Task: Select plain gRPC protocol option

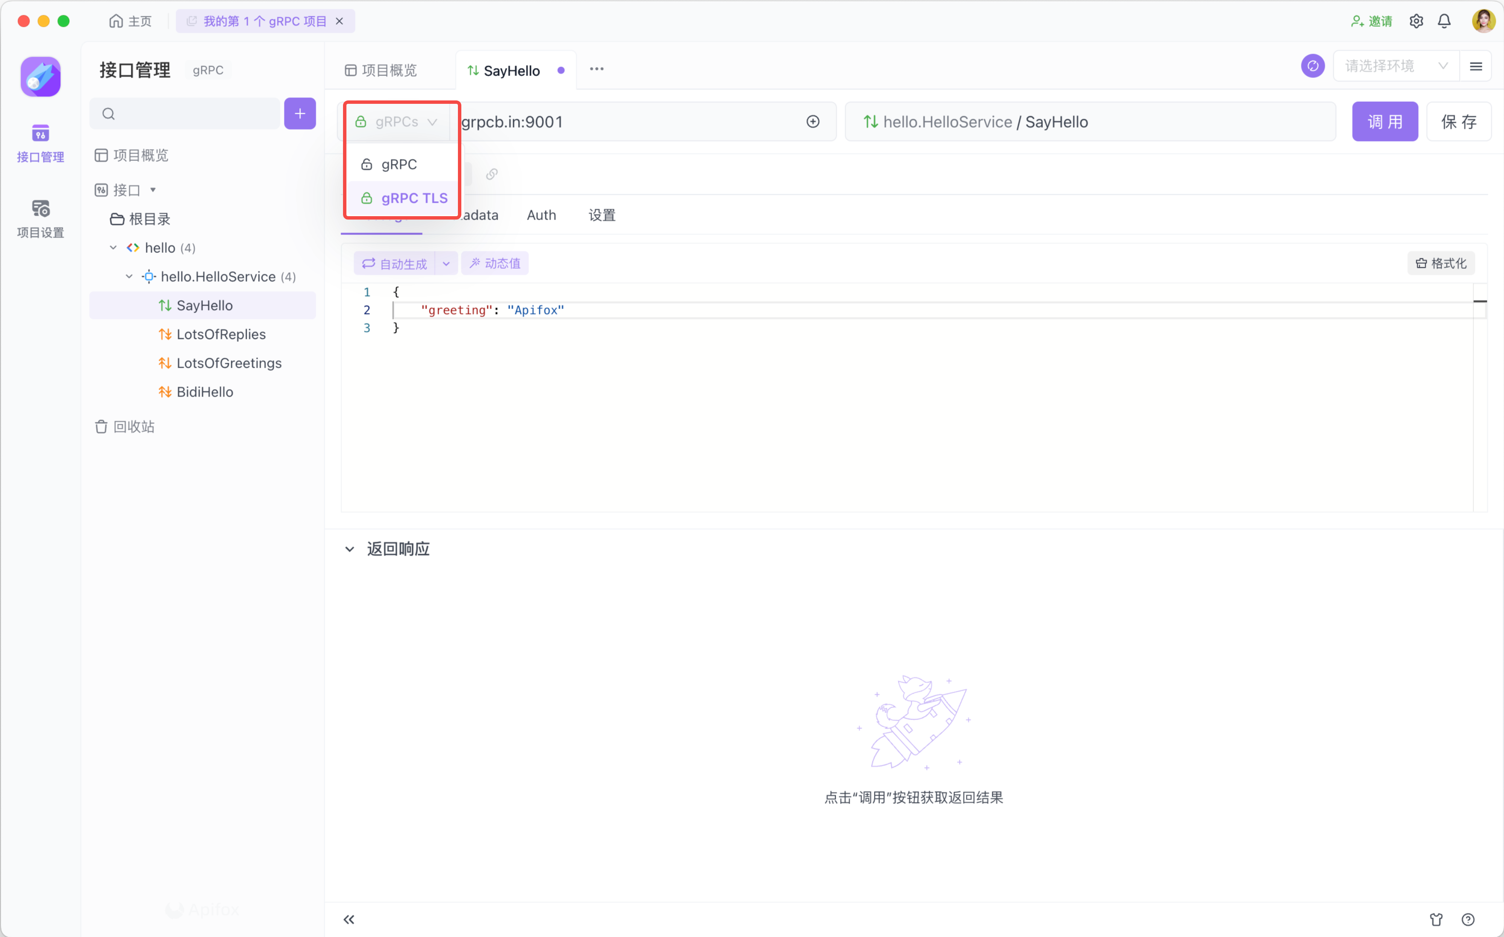Action: click(398, 164)
